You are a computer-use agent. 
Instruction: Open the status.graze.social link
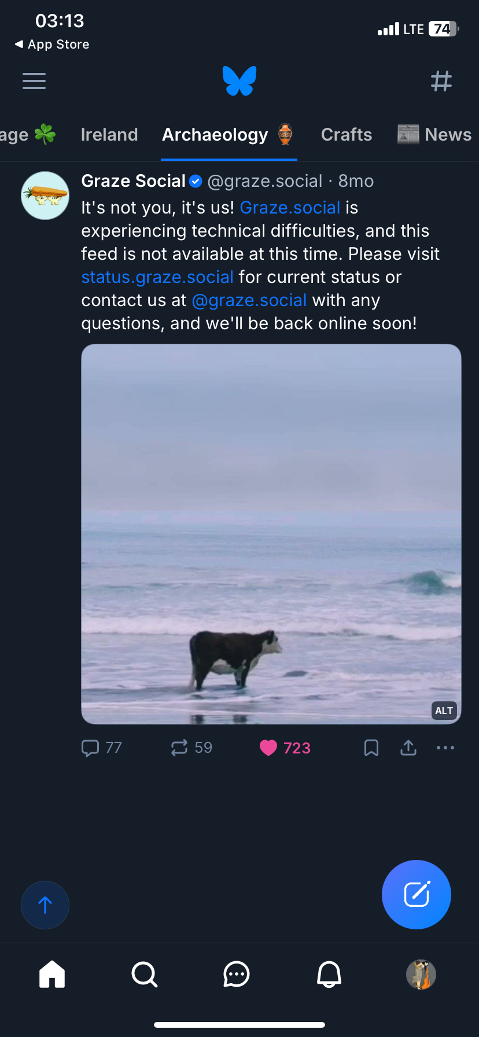click(157, 277)
